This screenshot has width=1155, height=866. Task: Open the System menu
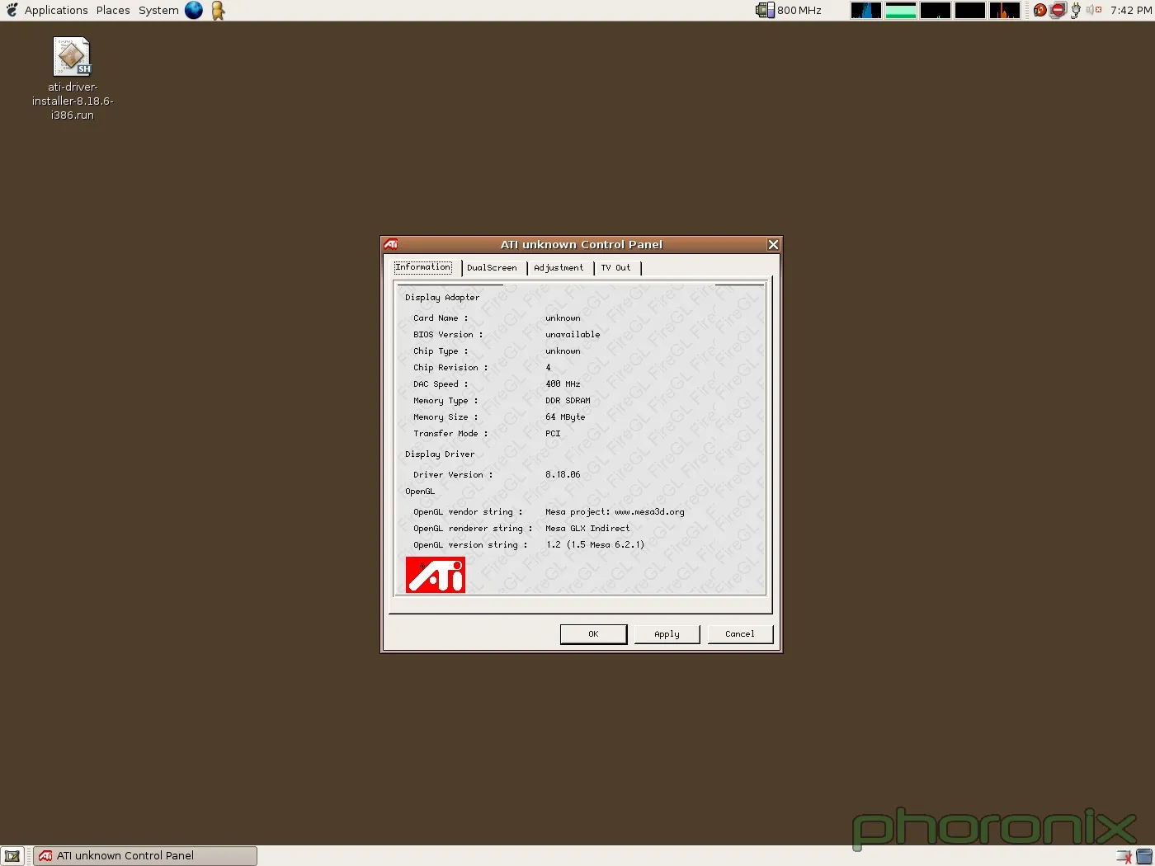tap(158, 10)
